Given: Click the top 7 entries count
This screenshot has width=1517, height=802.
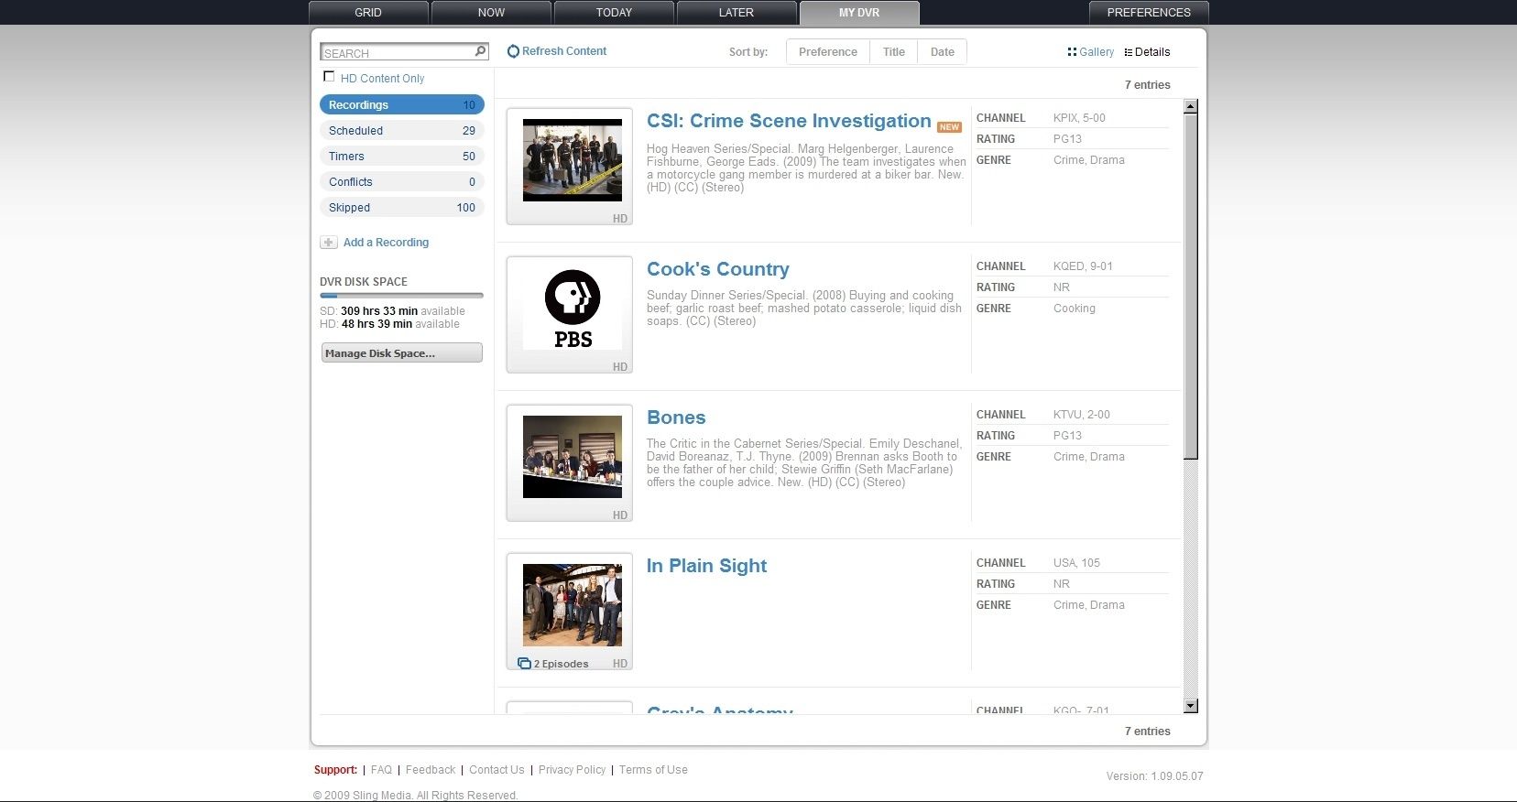Looking at the screenshot, I should point(1147,85).
